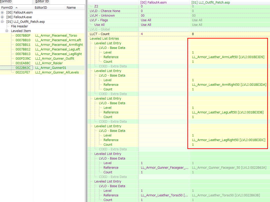Collapse the [01] LLI_Outfit_Patch.esp tree node
The image size is (270, 202).
pyautogui.click(x=2, y=22)
